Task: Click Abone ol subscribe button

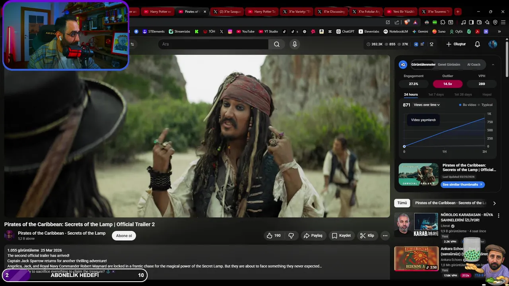Action: tap(124, 236)
